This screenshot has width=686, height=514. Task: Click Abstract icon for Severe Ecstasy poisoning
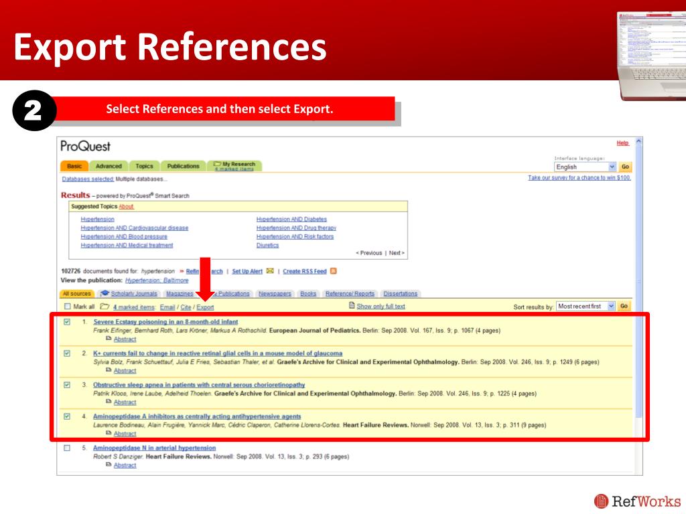(x=109, y=339)
